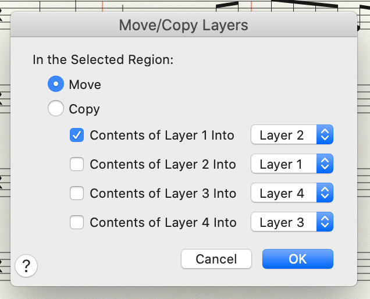Enable Contents of Layer 4 Into checkbox
This screenshot has height=299, width=370.
77,222
